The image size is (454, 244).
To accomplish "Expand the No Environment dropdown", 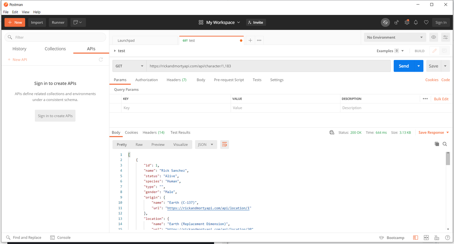I will coord(395,37).
